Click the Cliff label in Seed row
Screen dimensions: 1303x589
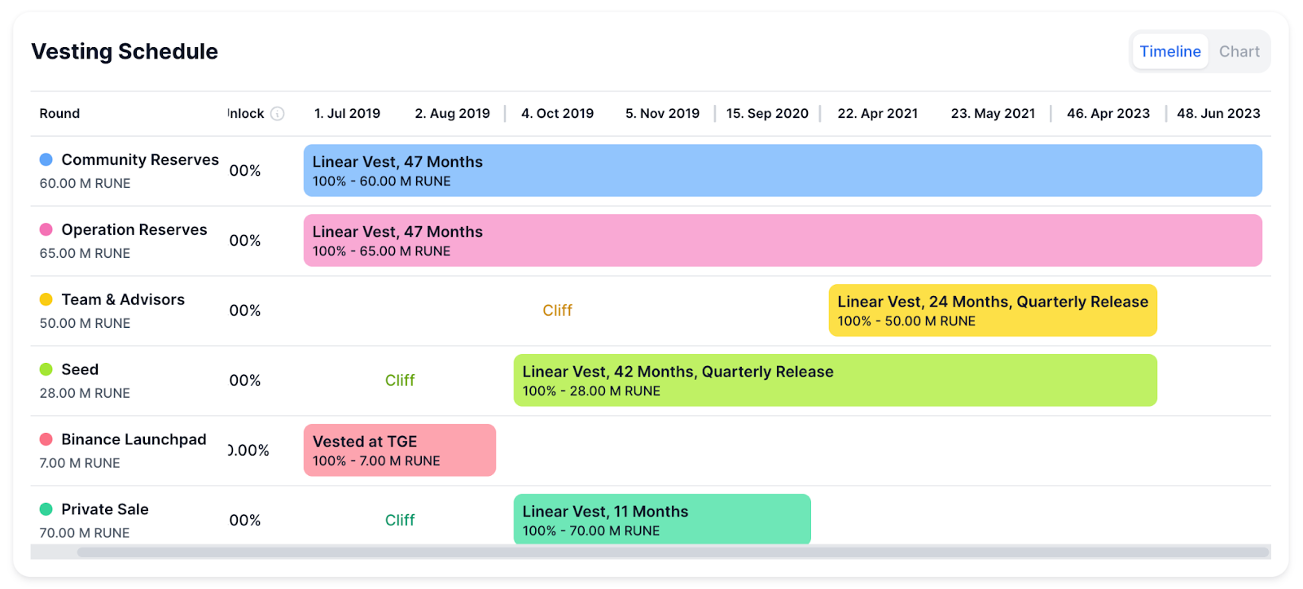tap(400, 381)
